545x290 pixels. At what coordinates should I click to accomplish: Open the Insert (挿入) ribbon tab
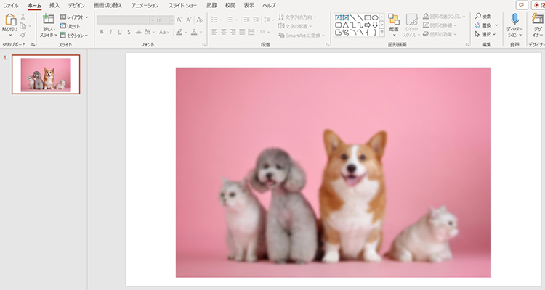point(54,5)
